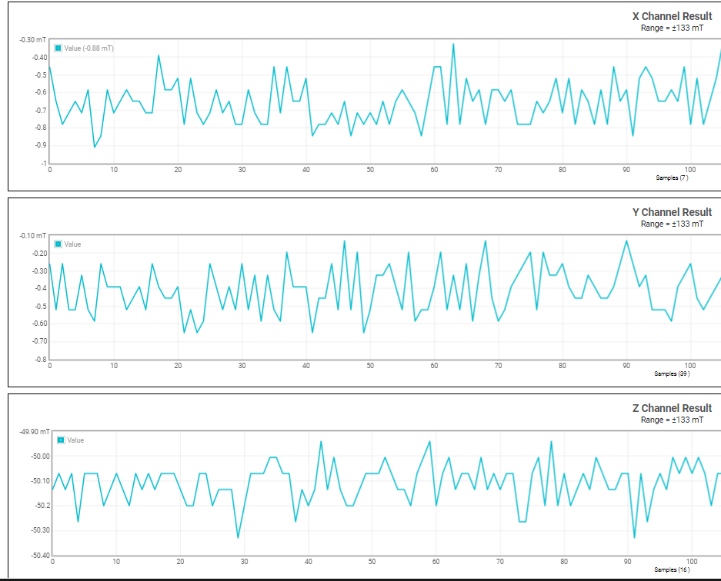Toggle the Y Channel Value legend checkbox
721x581 pixels.
point(58,244)
